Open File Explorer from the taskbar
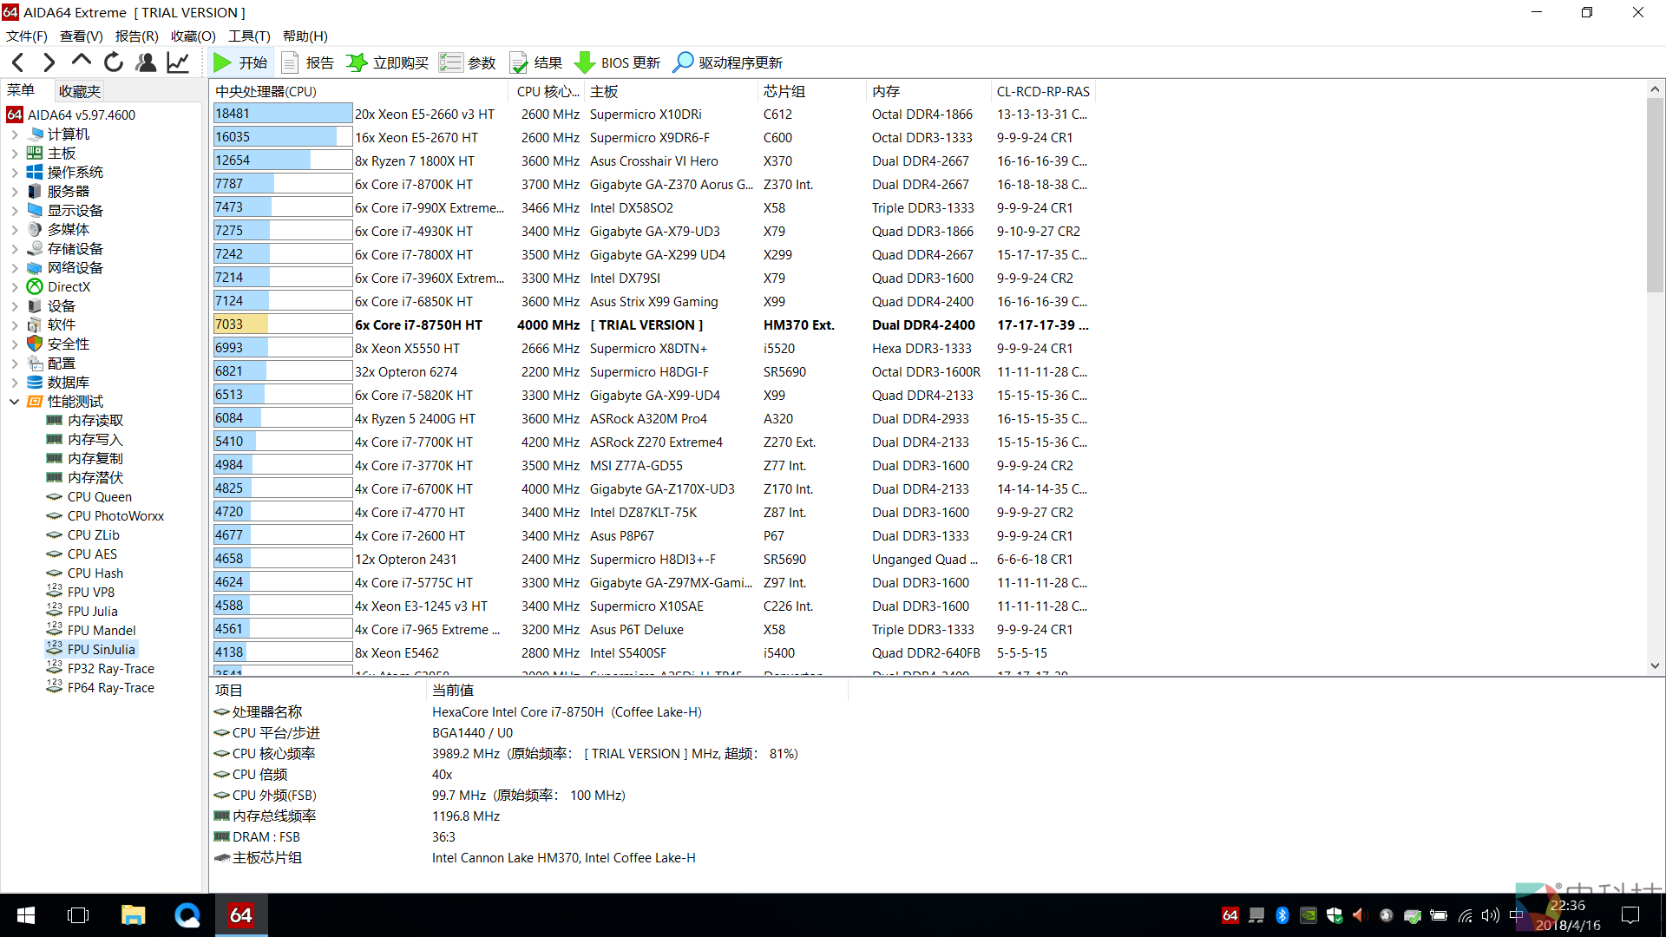This screenshot has height=937, width=1666. coord(133,915)
